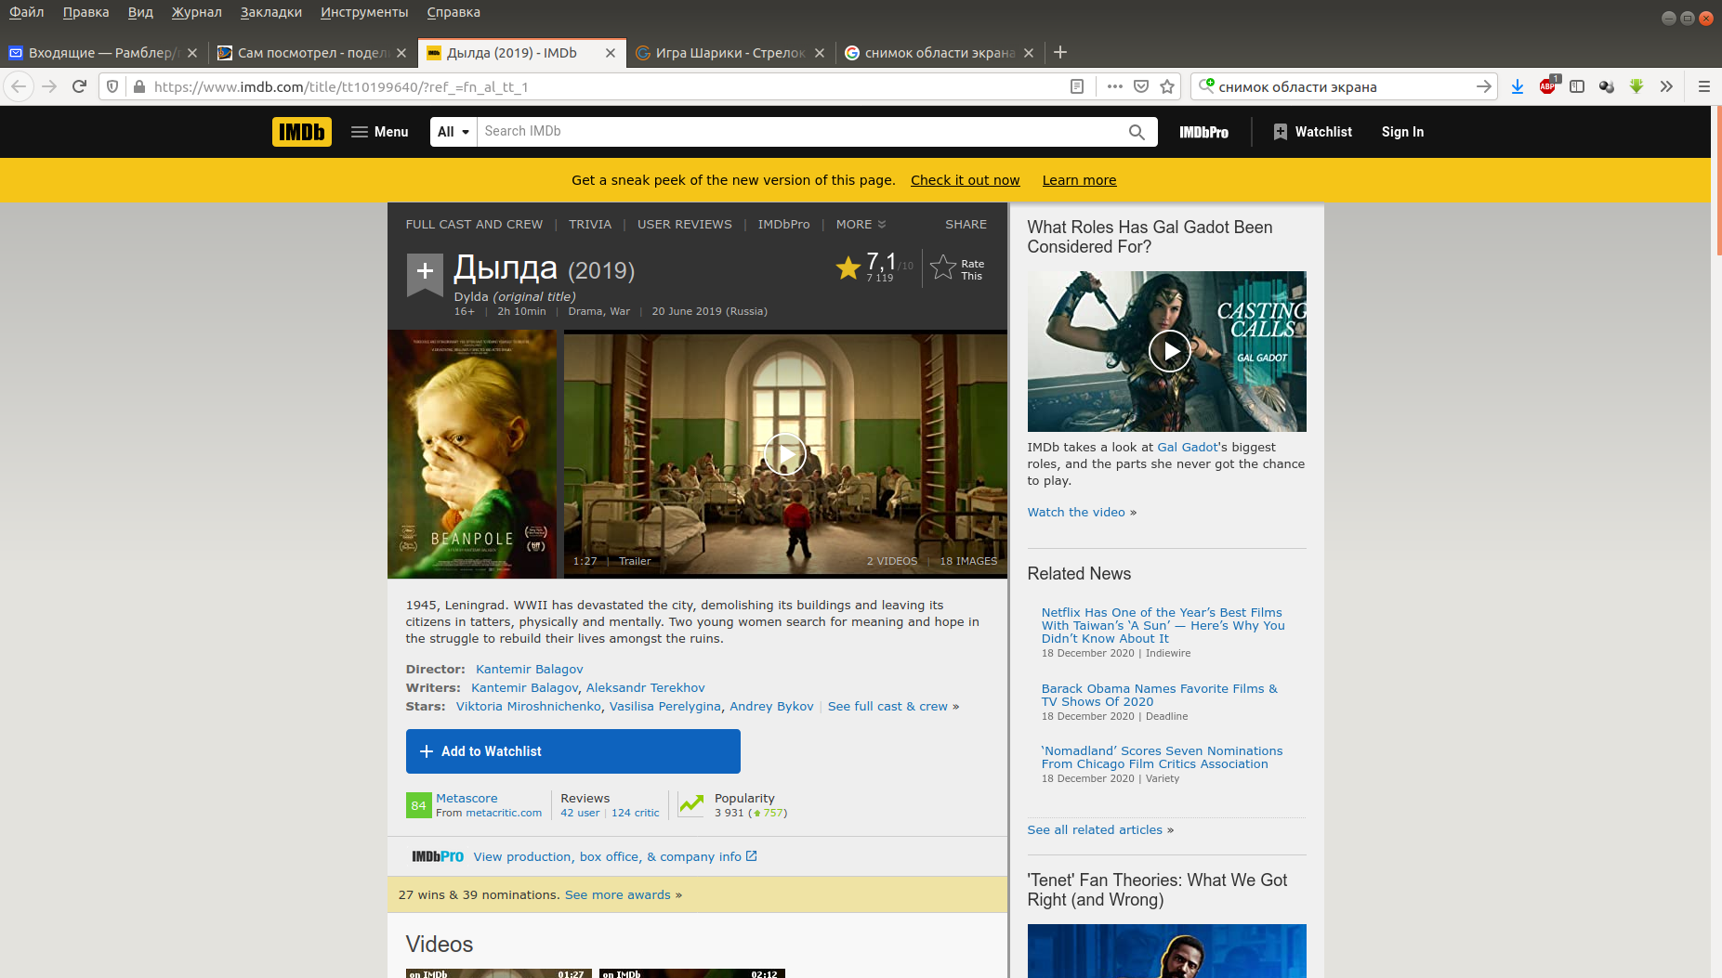Play the Gal Gadot Casting Calls video
1722x978 pixels.
pos(1170,351)
